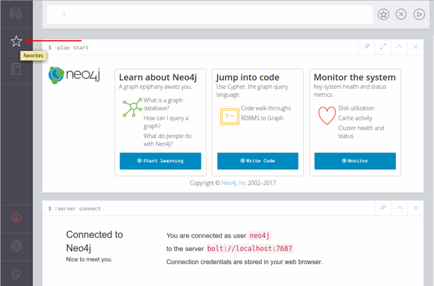Clear the editor with the X circle icon
The height and width of the screenshot is (286, 434).
point(402,15)
